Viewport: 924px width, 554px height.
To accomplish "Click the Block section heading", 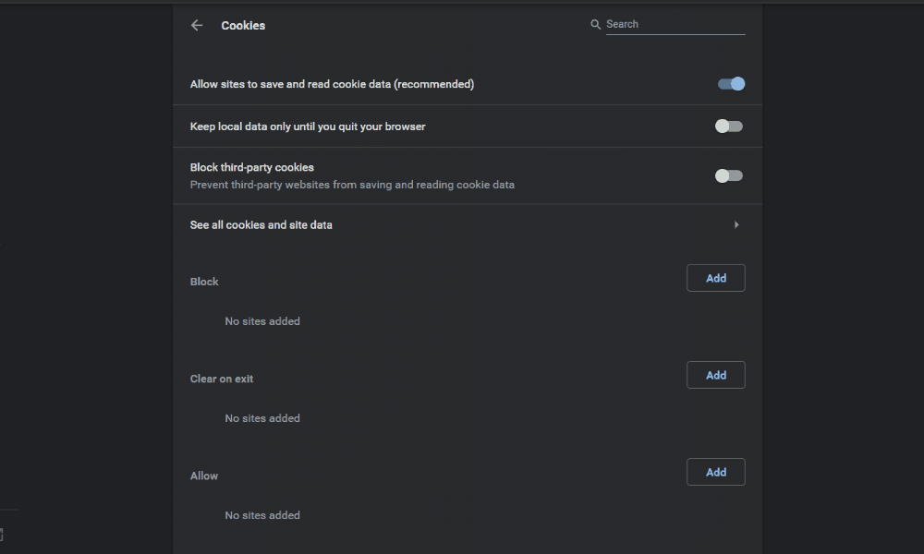I will click(204, 282).
